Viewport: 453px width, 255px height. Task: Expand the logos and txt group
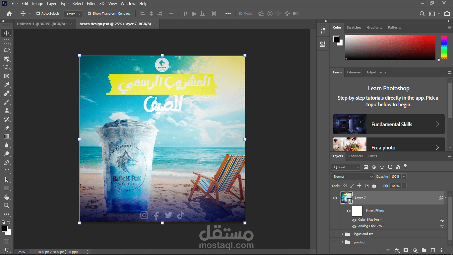[x=342, y=234]
